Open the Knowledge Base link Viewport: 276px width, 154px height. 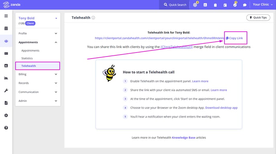point(184,138)
